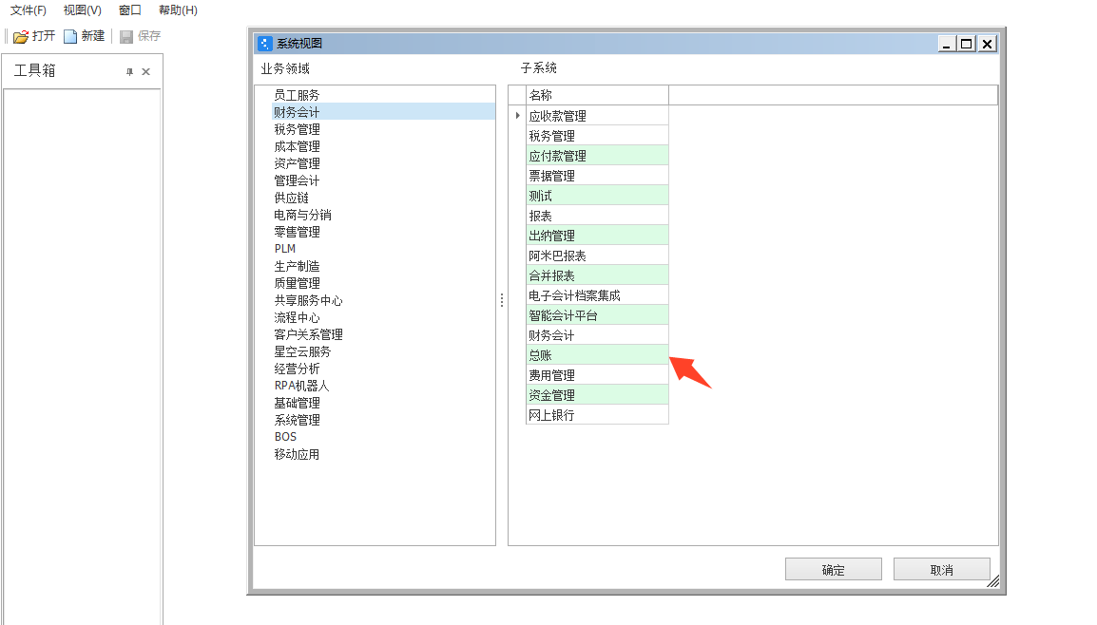Click the 名称 column header

(x=597, y=95)
